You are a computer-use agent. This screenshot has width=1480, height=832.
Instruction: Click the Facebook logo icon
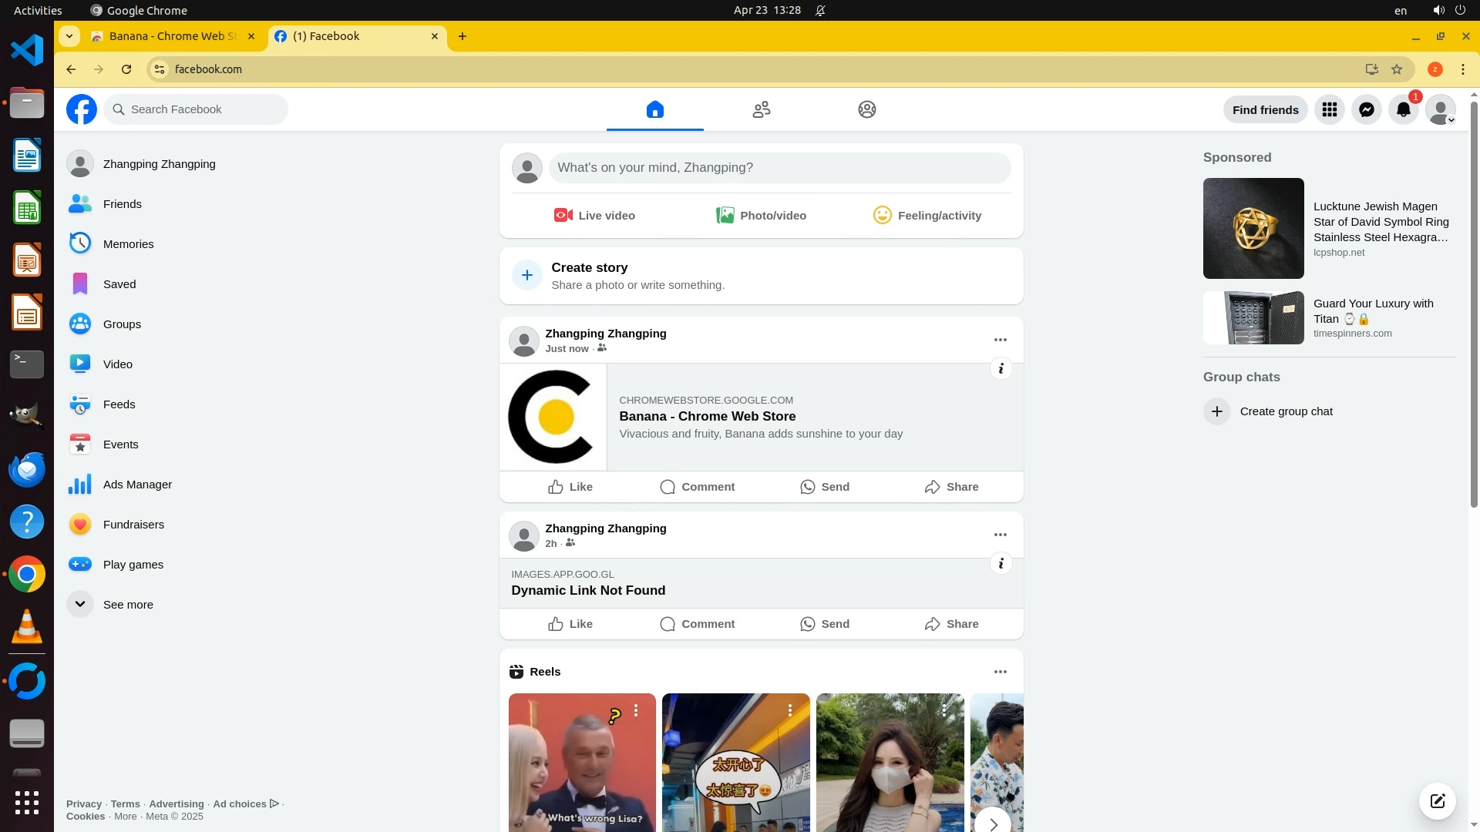[x=82, y=109]
